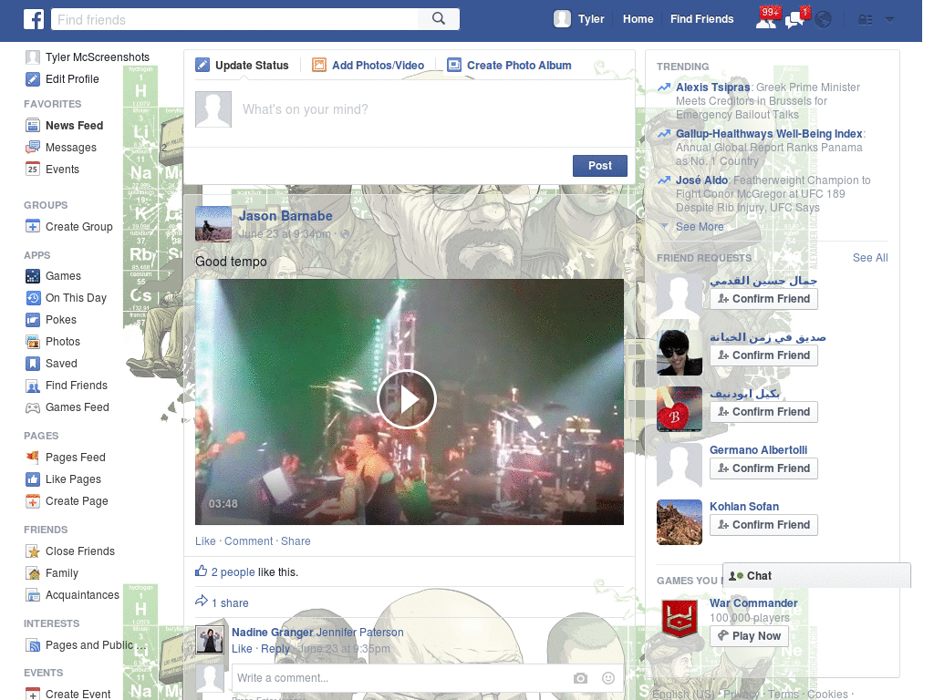Open Jason Barnabe's profile name link

click(x=285, y=216)
